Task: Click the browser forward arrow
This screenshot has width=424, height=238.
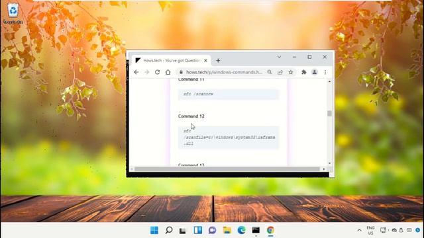Action: [x=147, y=72]
